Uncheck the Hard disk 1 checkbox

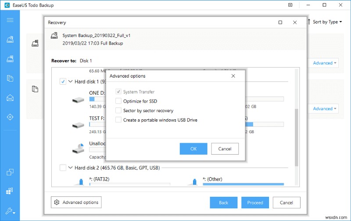pos(63,82)
